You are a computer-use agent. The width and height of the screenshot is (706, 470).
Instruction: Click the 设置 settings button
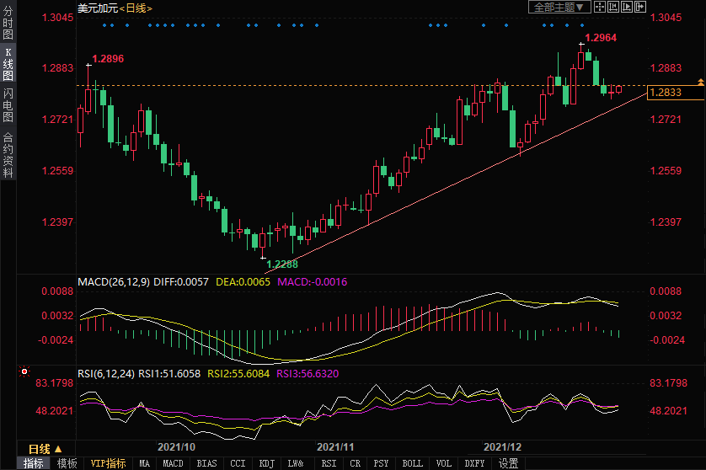508,463
